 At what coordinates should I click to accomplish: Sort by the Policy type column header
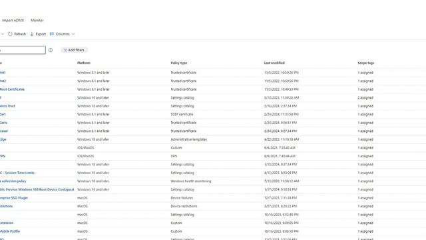pyautogui.click(x=179, y=63)
